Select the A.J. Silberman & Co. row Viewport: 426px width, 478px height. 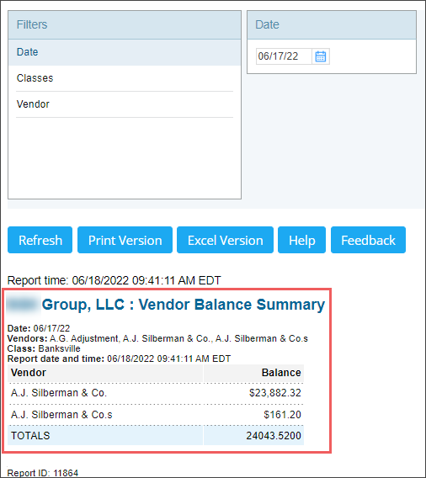tap(156, 393)
